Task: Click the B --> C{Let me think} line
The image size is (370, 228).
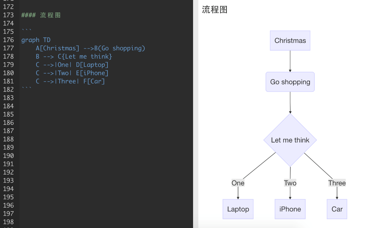Action: click(74, 56)
